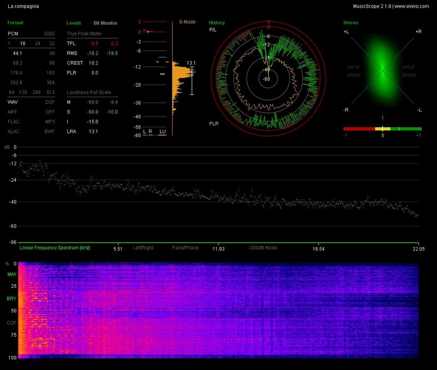Click the MP3 file type label
Viewport: 437px width, 370px height.
pyautogui.click(x=50, y=121)
